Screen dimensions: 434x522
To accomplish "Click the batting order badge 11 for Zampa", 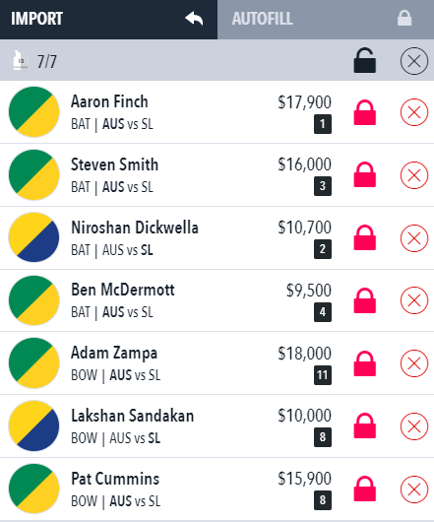I will [323, 375].
